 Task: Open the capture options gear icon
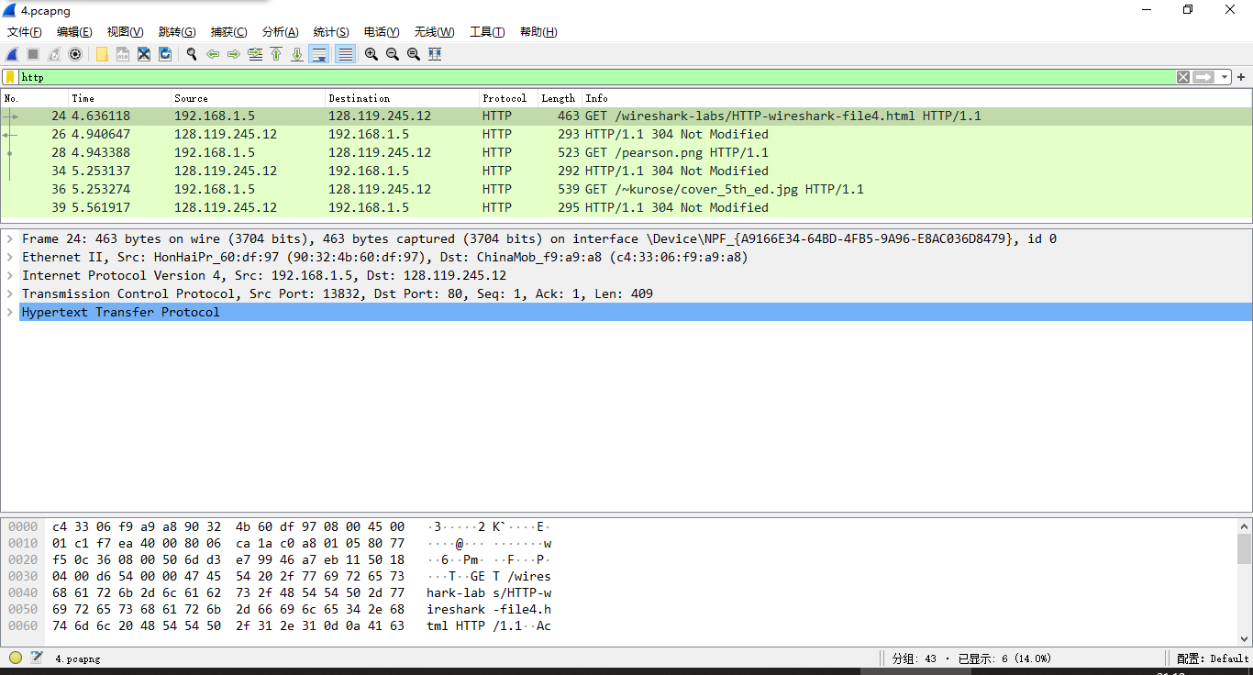[x=75, y=54]
